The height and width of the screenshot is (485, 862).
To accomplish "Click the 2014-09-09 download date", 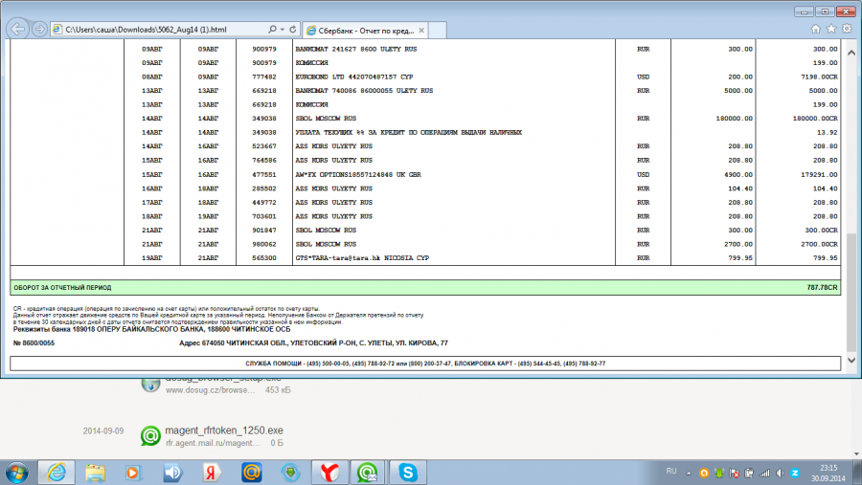I will pos(103,431).
